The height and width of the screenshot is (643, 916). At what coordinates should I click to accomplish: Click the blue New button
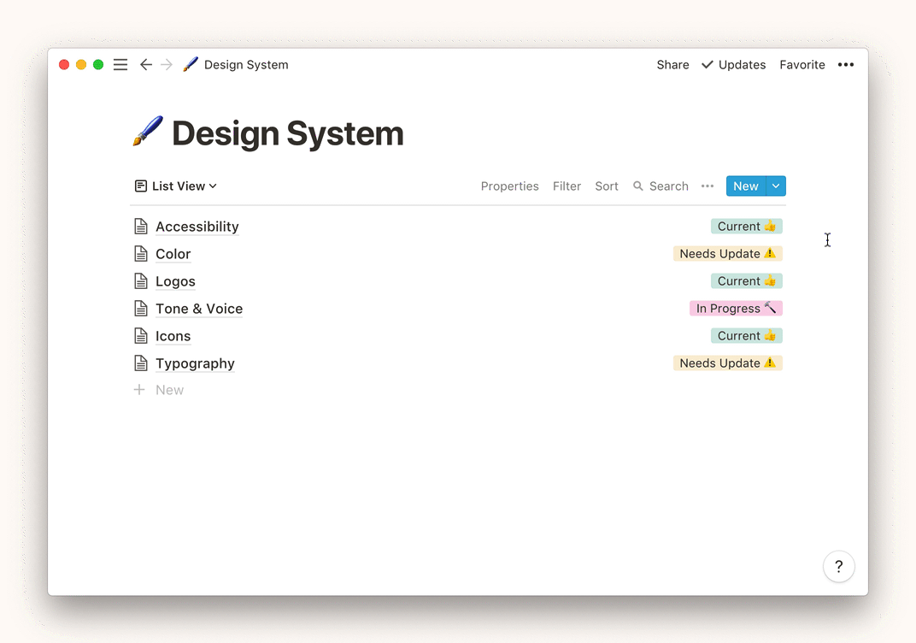745,186
